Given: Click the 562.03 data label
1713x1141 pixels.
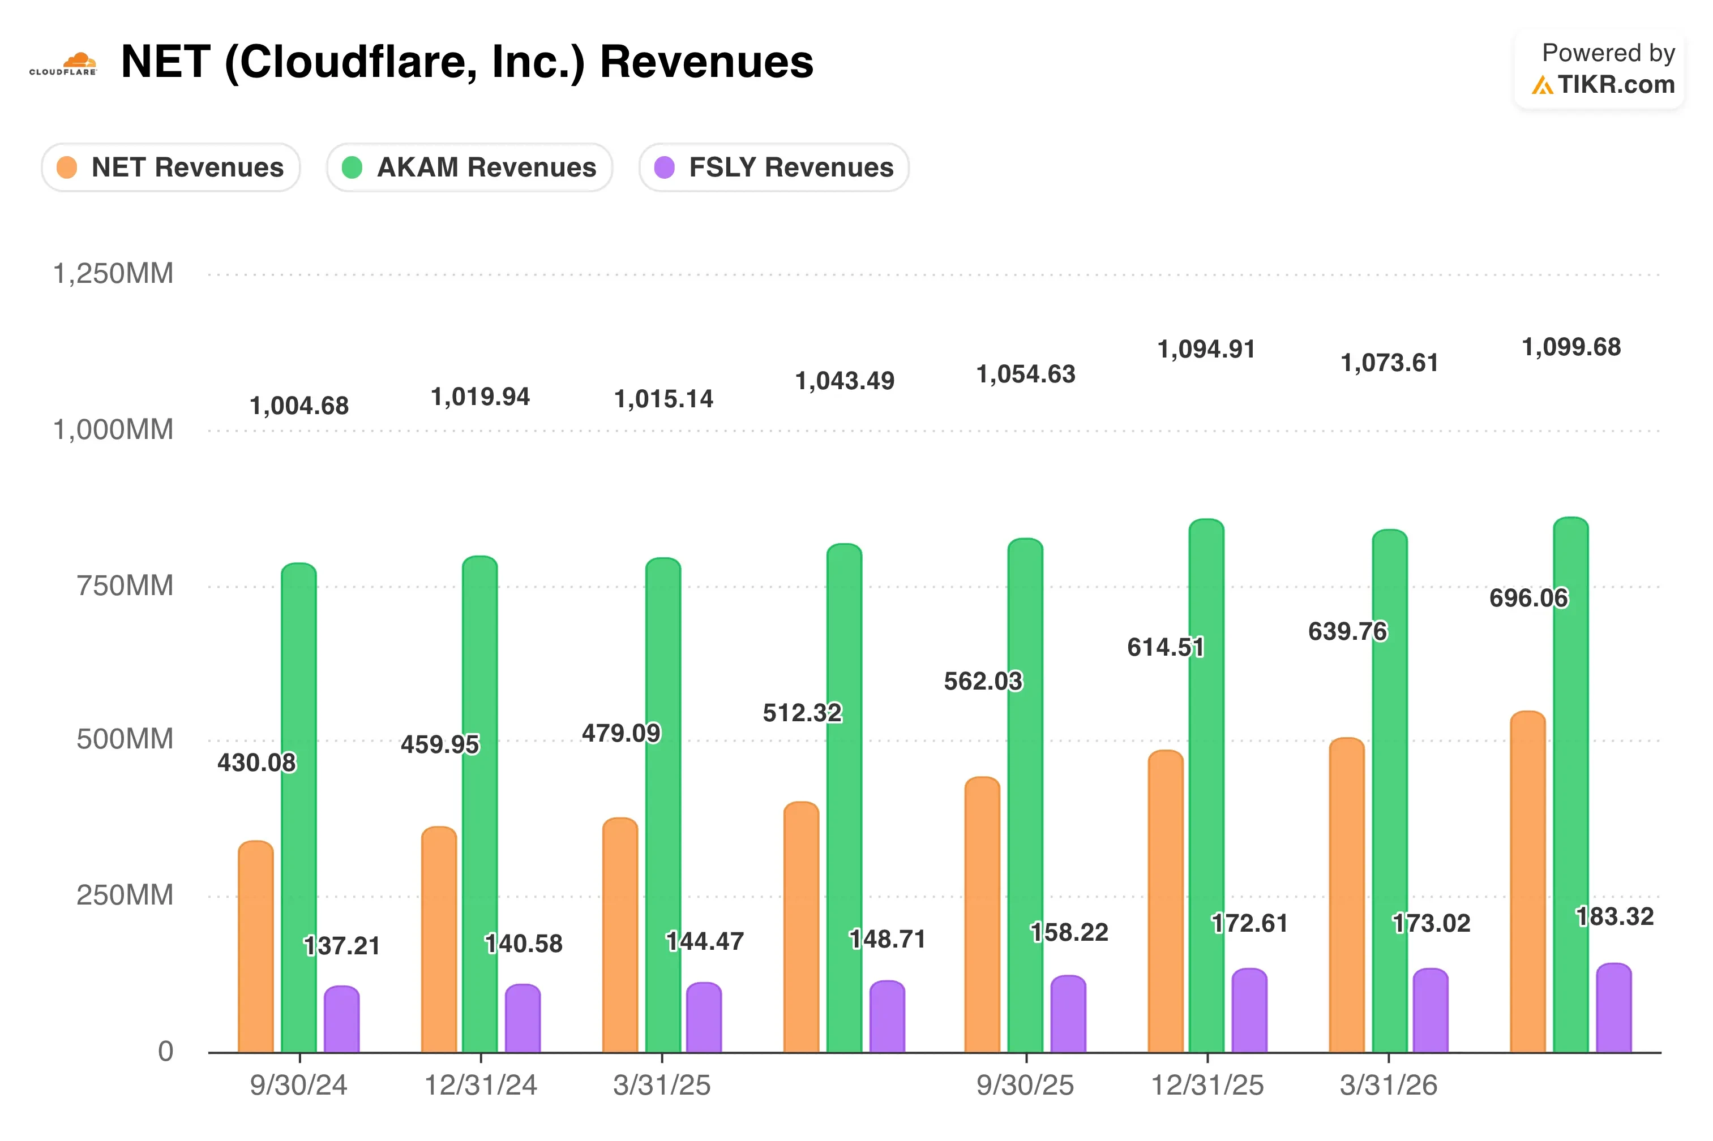Looking at the screenshot, I should click(x=983, y=681).
